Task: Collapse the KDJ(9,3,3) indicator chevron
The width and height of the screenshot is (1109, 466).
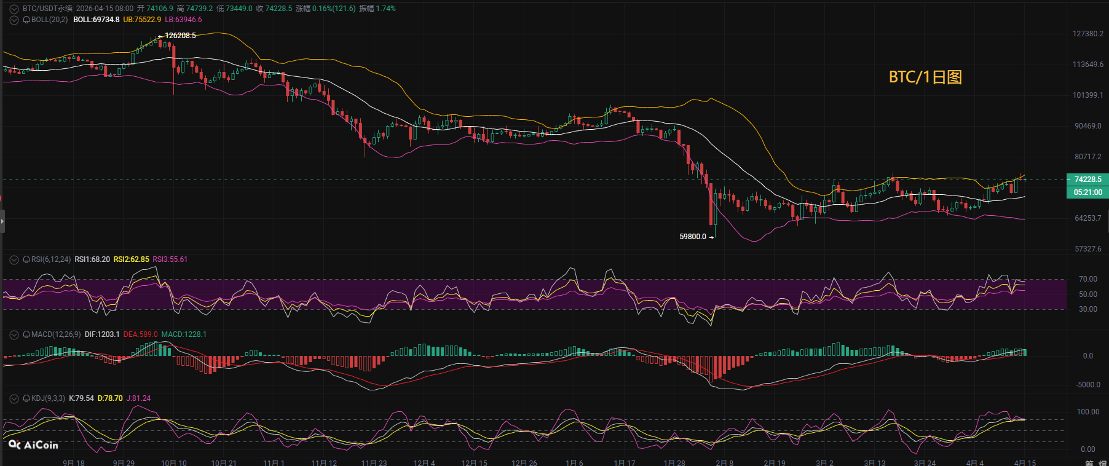Action: pos(14,398)
